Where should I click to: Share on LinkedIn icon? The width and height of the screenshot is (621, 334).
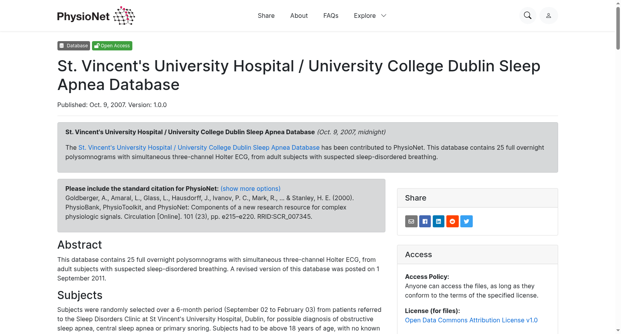point(439,222)
